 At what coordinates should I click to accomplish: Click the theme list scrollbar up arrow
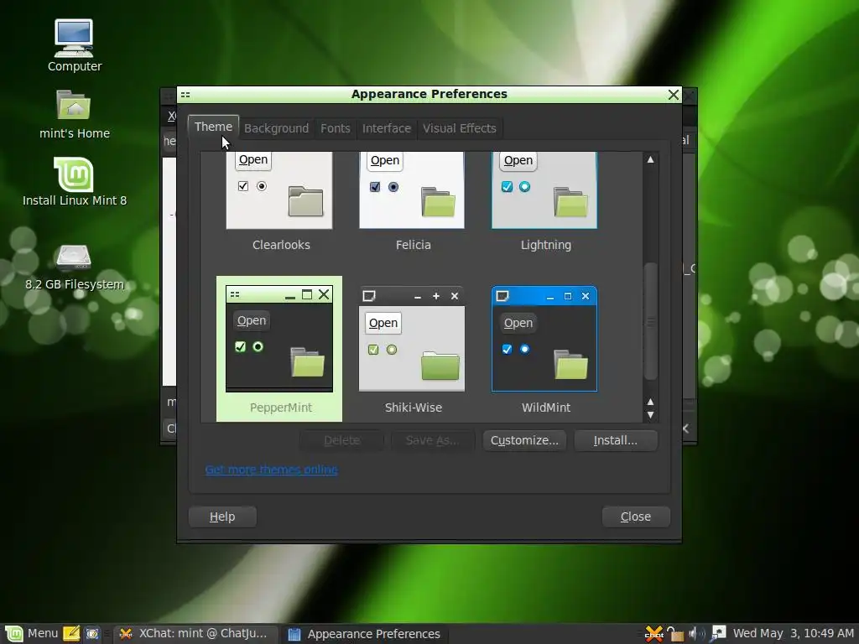[650, 160]
